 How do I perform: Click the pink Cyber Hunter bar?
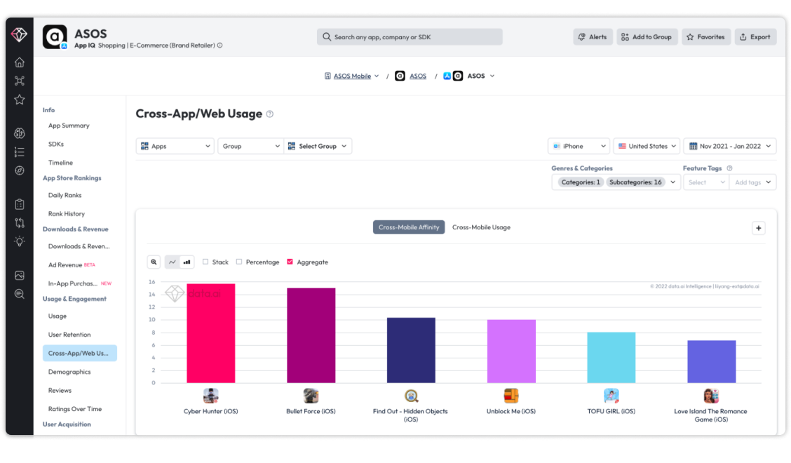210,333
